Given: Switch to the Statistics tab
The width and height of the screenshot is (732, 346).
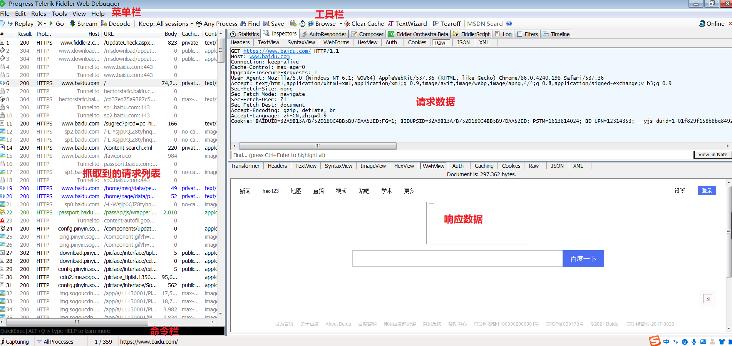Looking at the screenshot, I should (x=245, y=34).
